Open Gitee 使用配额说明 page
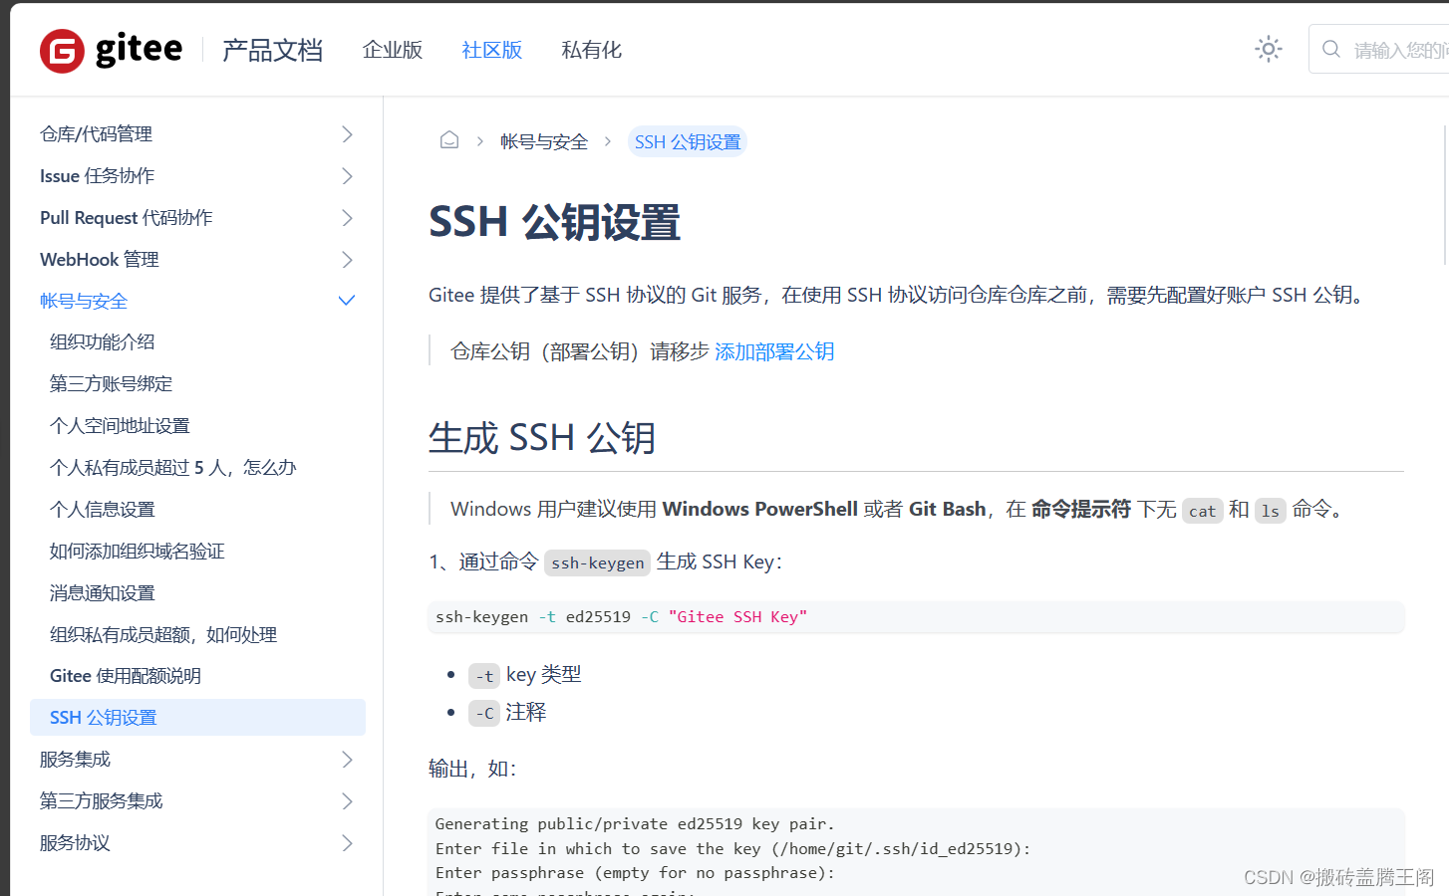This screenshot has width=1449, height=896. [126, 676]
